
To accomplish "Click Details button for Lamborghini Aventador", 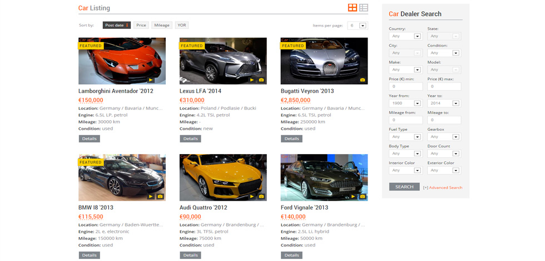I will (90, 139).
